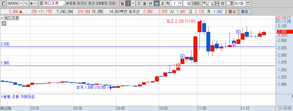
Task: Click the 매수 buy button
Action: tap(232, 11)
